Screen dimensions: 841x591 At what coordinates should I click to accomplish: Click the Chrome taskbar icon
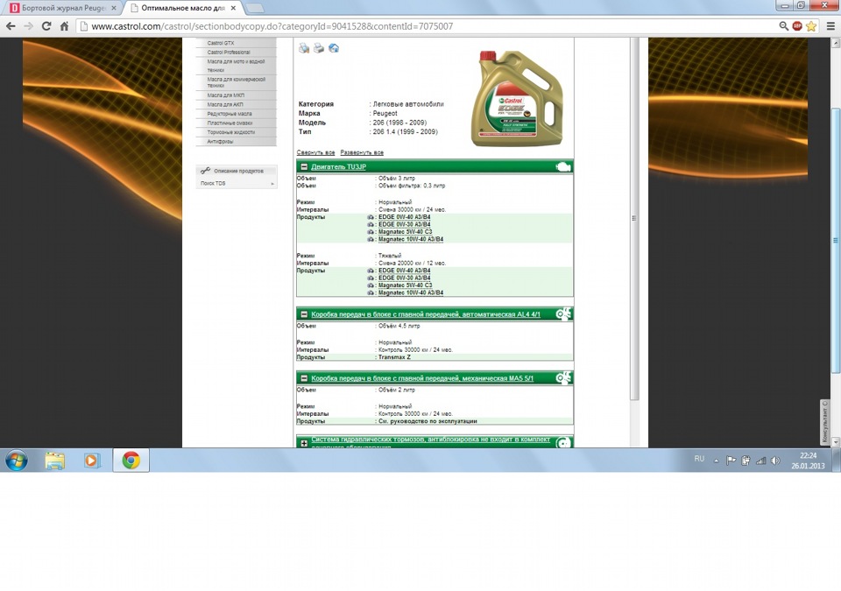[x=131, y=461]
